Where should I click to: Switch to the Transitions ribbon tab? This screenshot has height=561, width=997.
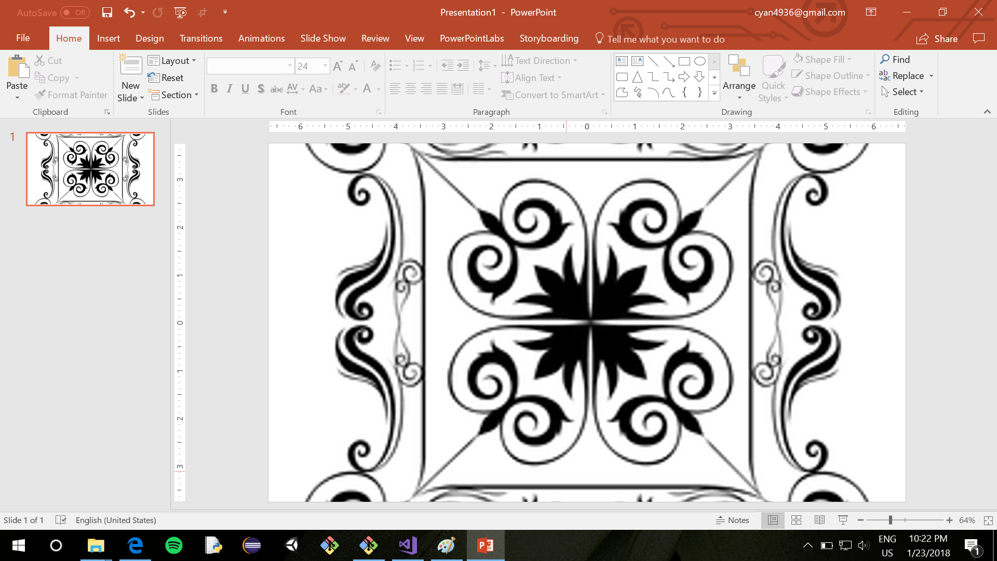pos(201,38)
